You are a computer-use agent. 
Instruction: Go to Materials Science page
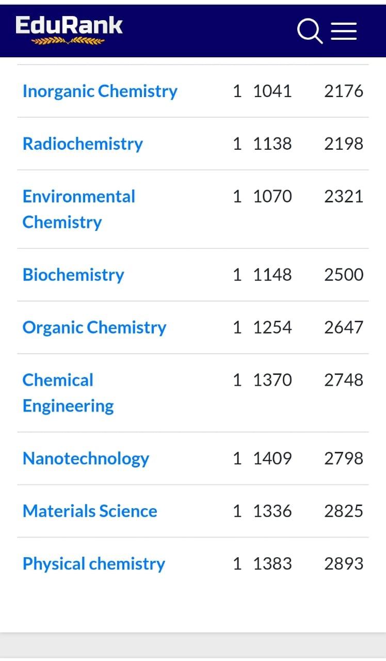pyautogui.click(x=90, y=511)
